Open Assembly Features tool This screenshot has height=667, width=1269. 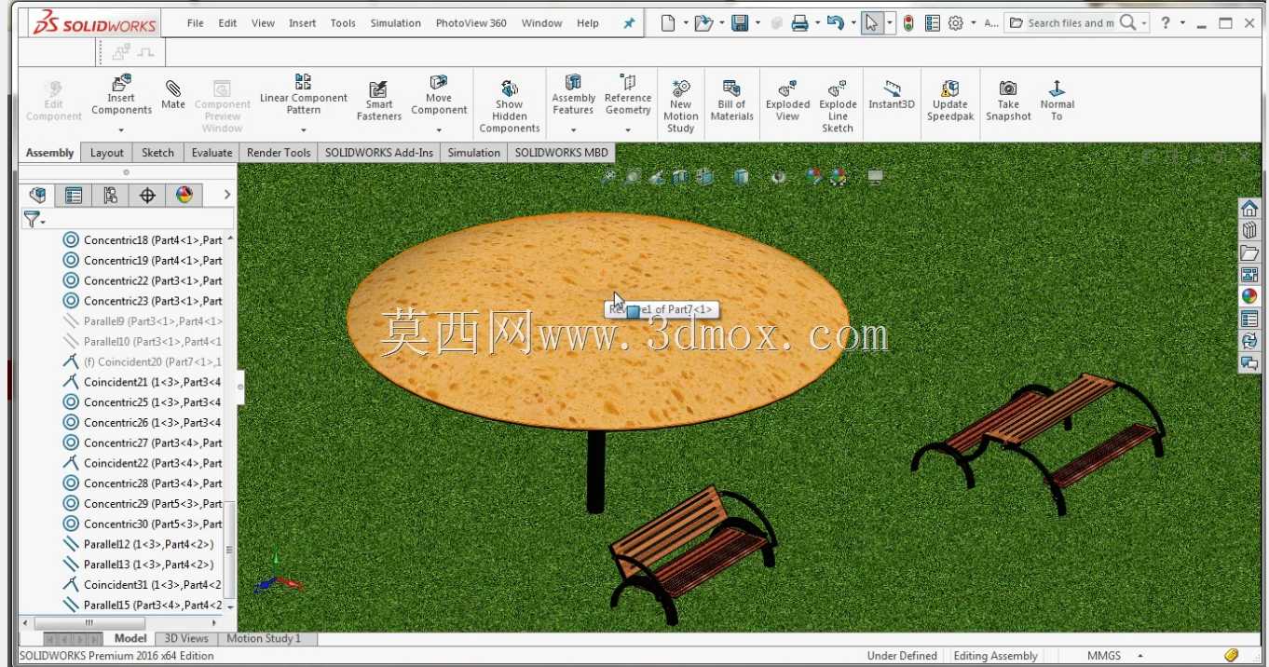tap(573, 95)
